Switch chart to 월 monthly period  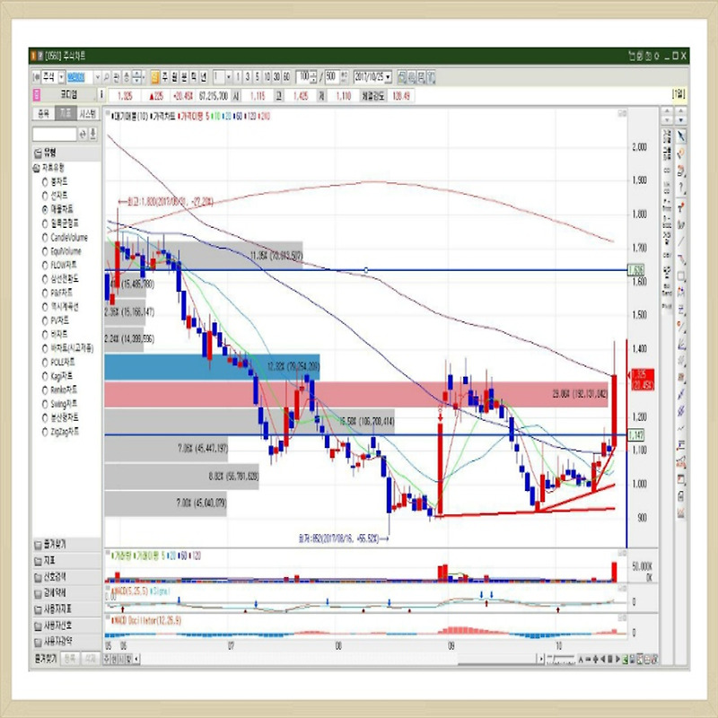pos(174,77)
